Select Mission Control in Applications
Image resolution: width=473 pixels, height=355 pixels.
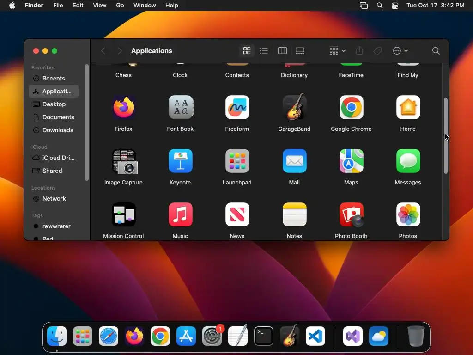(124, 214)
